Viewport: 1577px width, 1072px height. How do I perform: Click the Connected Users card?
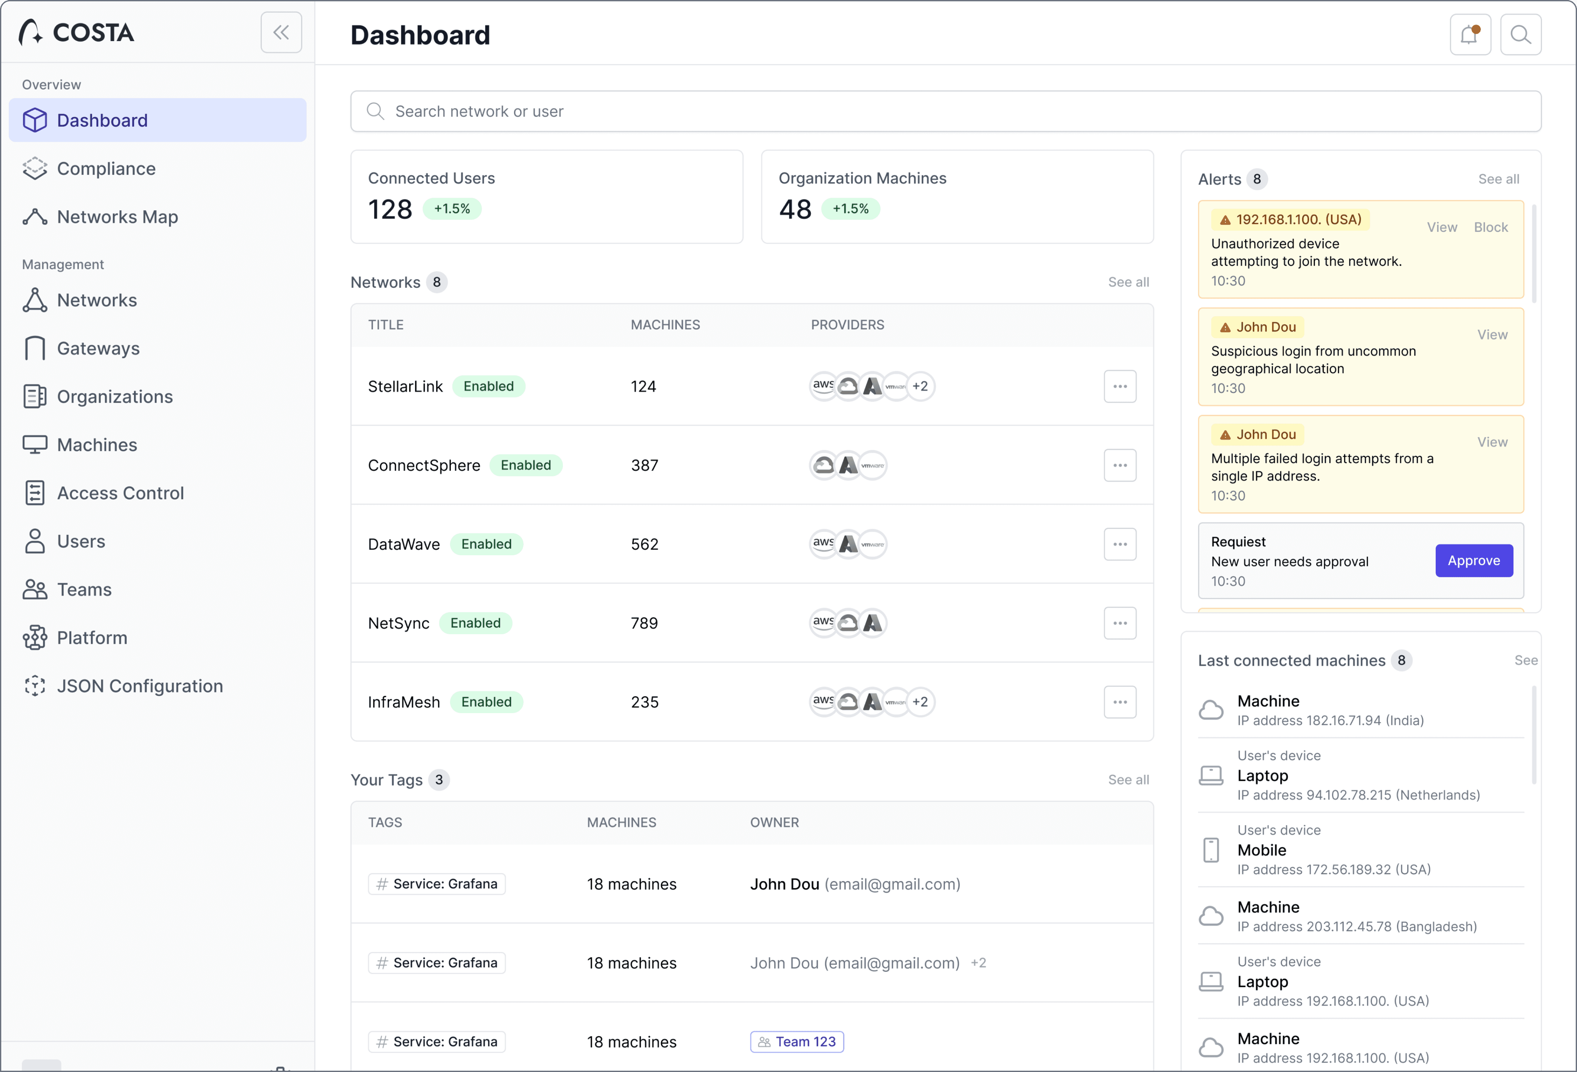pos(546,197)
